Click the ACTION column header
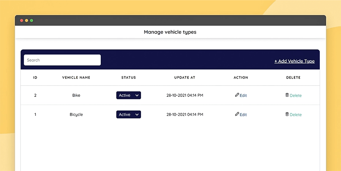This screenshot has width=341, height=171. [x=241, y=77]
